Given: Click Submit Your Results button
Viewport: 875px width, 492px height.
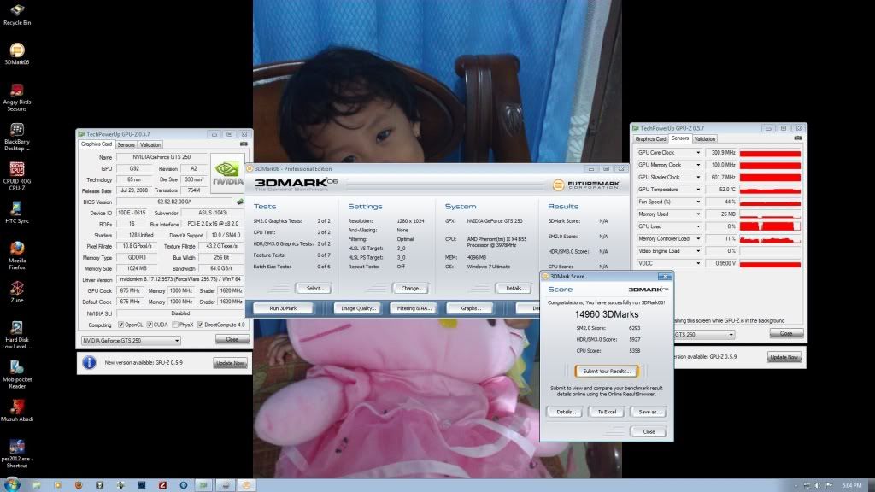Looking at the screenshot, I should (607, 371).
